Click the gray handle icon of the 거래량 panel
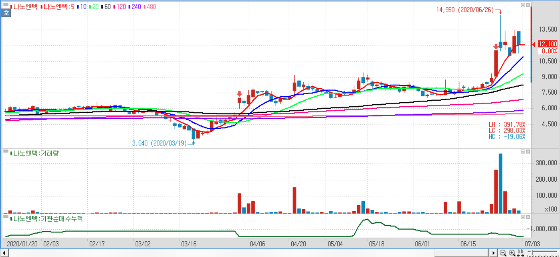560x257 pixels. [6, 151]
